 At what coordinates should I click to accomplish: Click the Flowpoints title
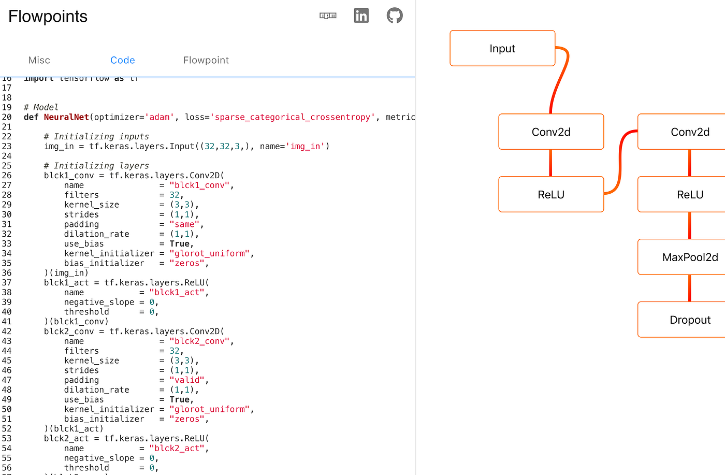(48, 16)
